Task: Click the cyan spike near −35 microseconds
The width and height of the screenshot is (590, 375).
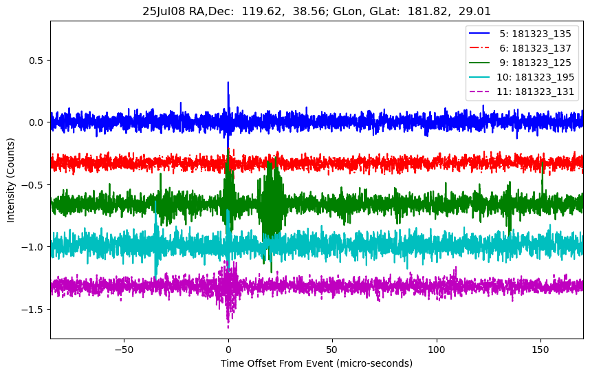Action: pyautogui.click(x=155, y=241)
